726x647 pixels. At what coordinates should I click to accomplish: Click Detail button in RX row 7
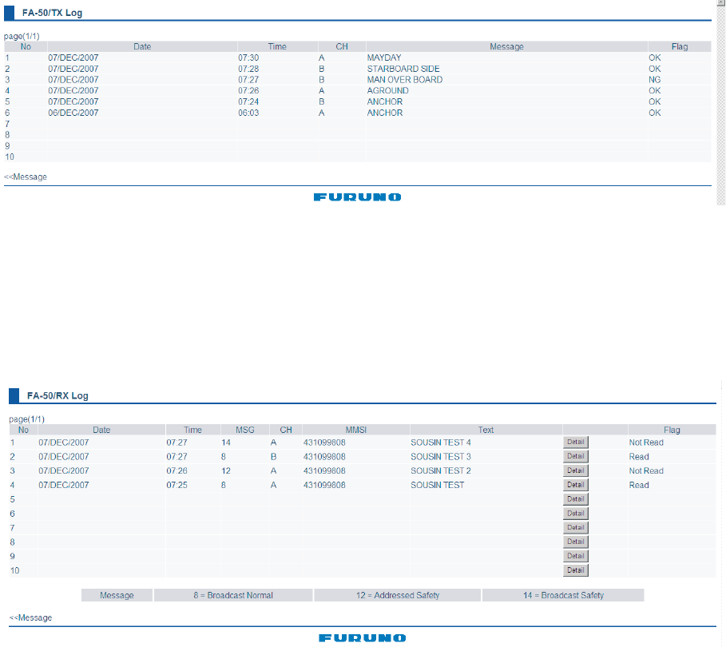point(576,527)
